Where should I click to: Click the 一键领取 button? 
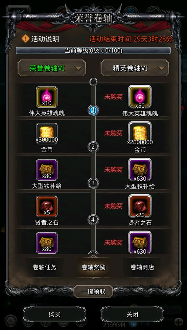pyautogui.click(x=93, y=291)
